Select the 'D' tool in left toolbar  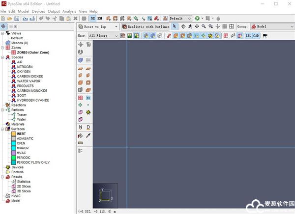coord(88,127)
